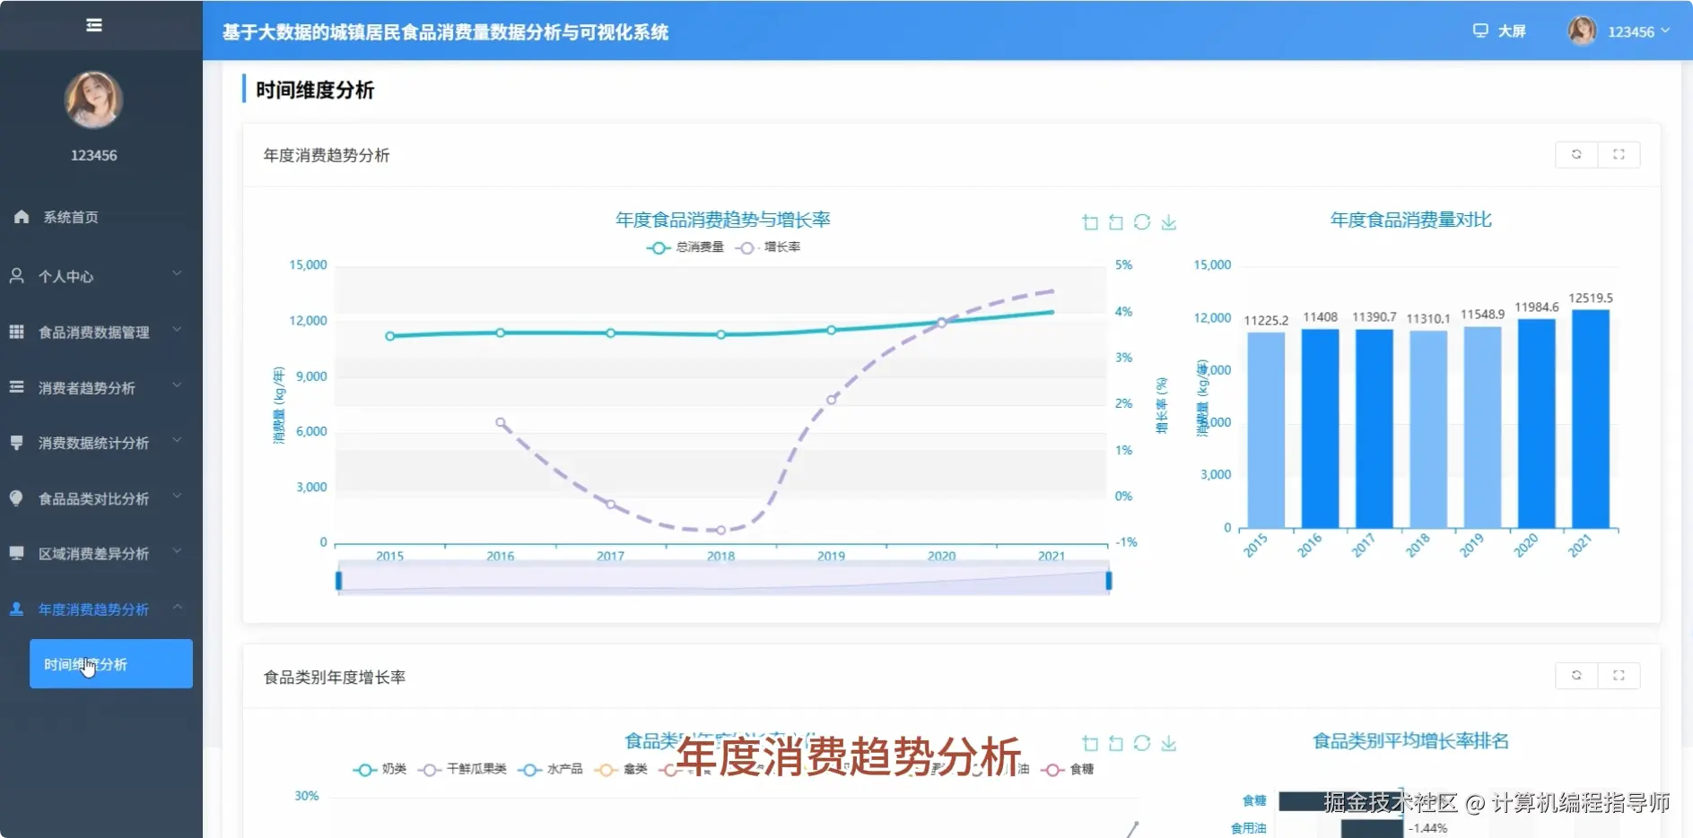Open the 123456 account dropdown in header
Viewport: 1693px width, 838px height.
click(1638, 31)
